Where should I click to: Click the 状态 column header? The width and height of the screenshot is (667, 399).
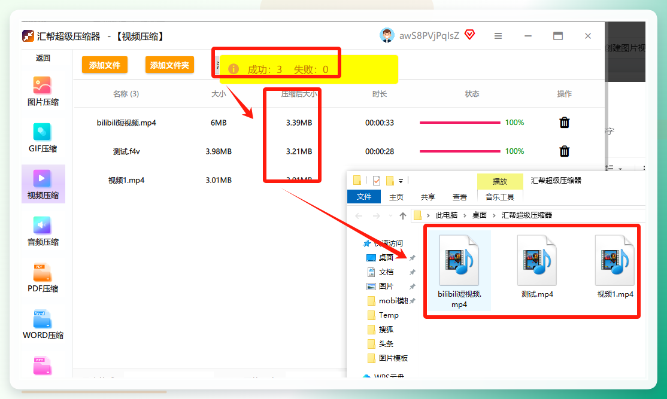tap(472, 94)
